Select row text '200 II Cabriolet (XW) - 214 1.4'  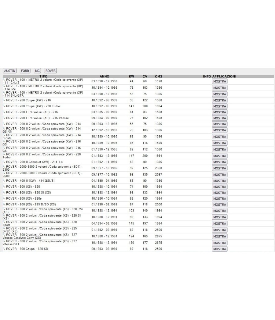41,162
